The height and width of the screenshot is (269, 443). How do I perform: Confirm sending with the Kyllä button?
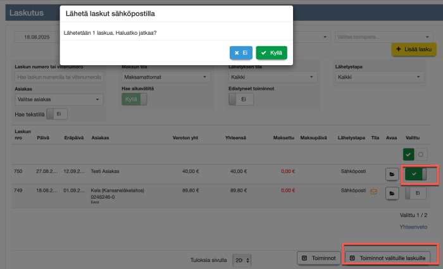(271, 53)
